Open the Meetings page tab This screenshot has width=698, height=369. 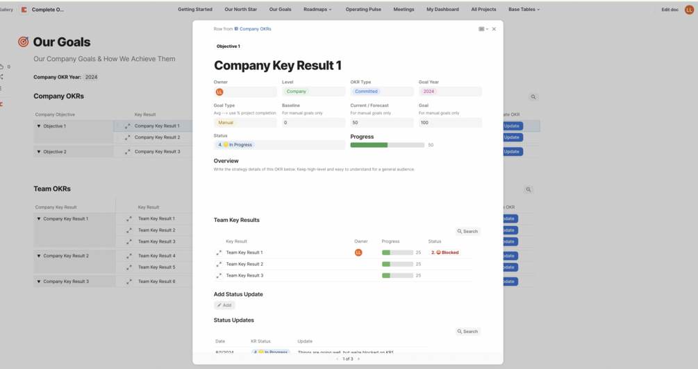pos(404,9)
